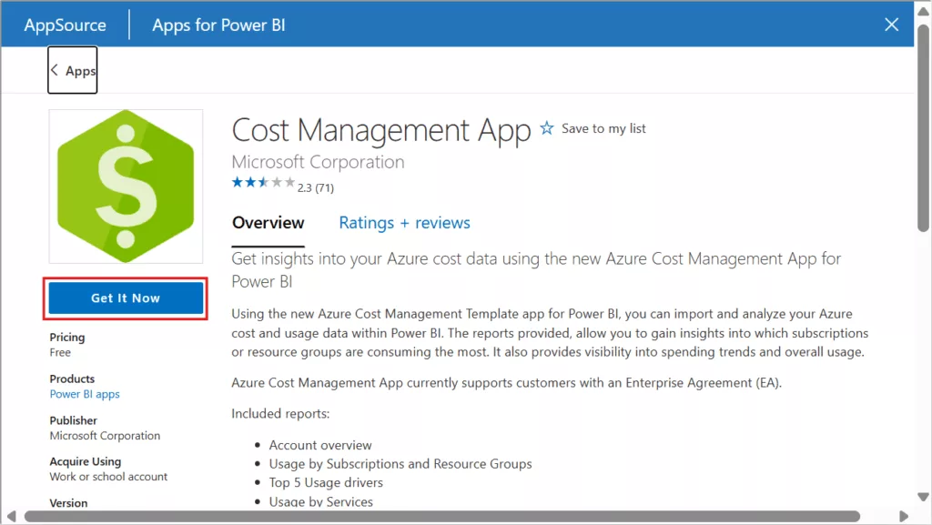Click Top 5 Usage drivers item

point(326,483)
